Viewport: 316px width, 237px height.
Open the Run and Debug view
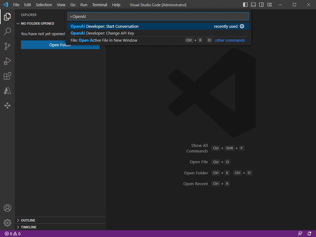coord(7,61)
